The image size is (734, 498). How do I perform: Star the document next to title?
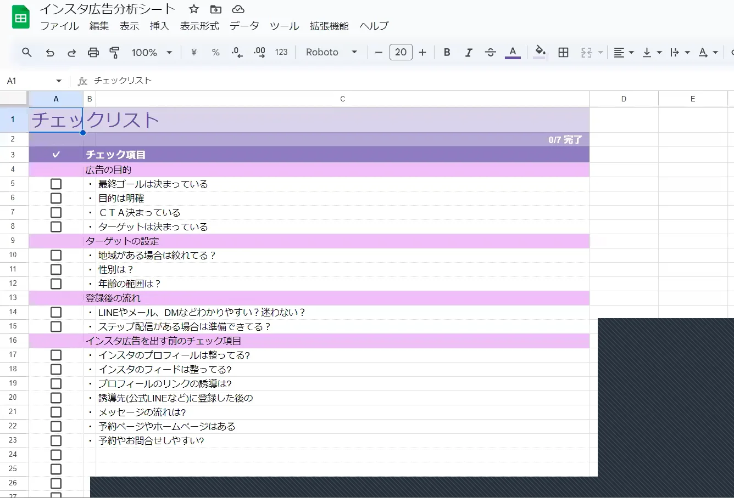pyautogui.click(x=194, y=9)
